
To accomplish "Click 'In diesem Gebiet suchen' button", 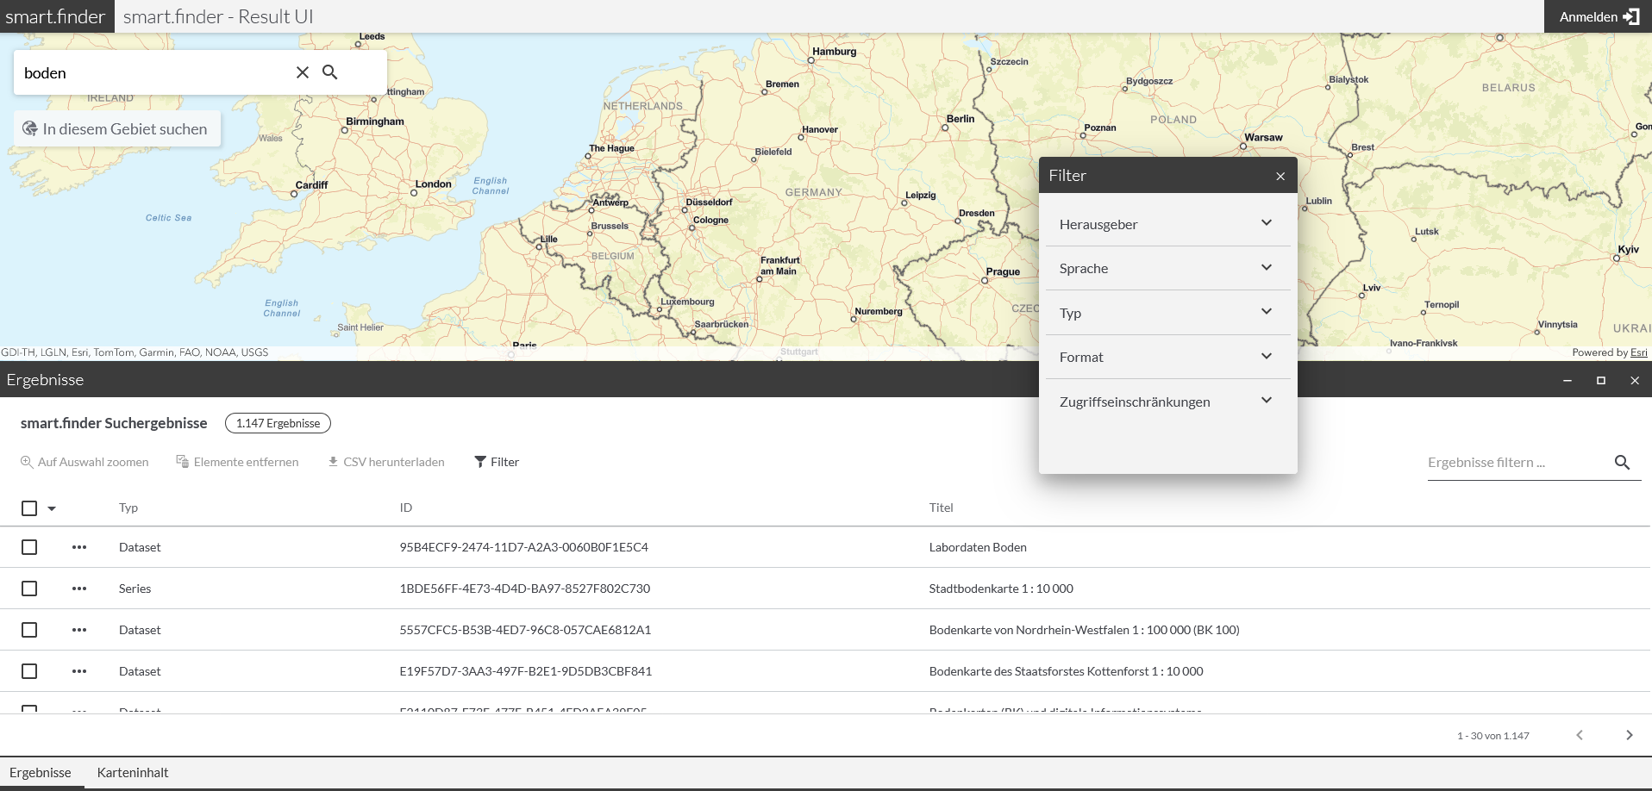I will [117, 129].
